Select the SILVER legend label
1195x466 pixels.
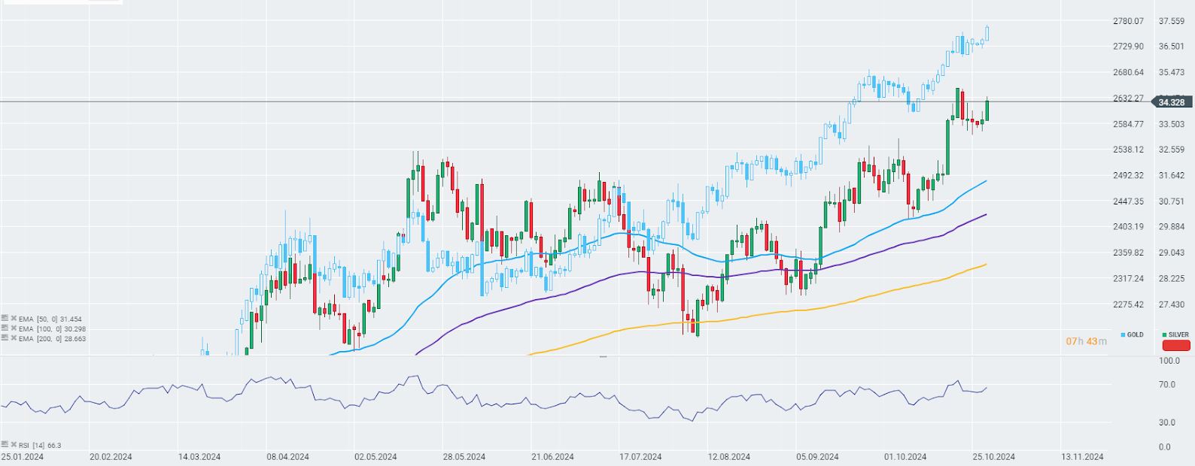[1178, 334]
